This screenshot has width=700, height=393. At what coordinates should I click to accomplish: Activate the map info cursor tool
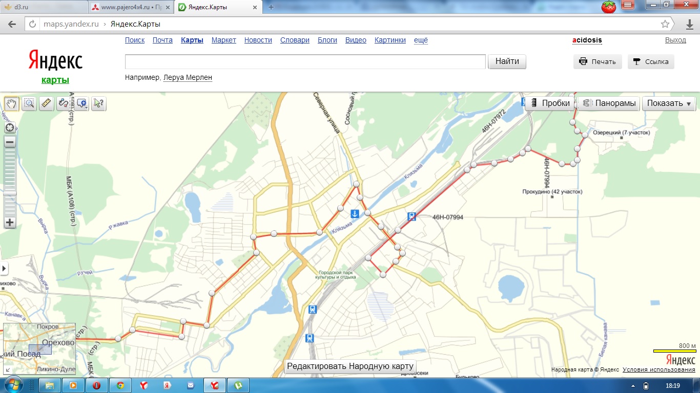coord(98,103)
